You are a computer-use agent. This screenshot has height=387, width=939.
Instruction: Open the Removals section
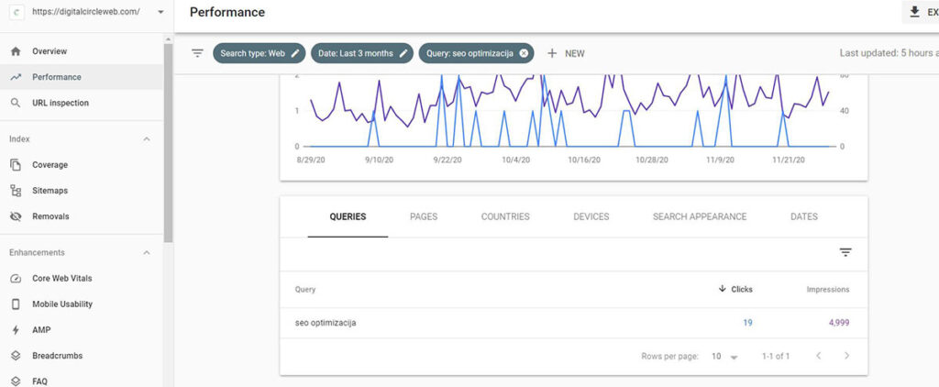(50, 216)
